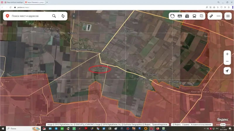Toggle the traffic layer button
This screenshot has width=234, height=131.
pyautogui.click(x=173, y=16)
